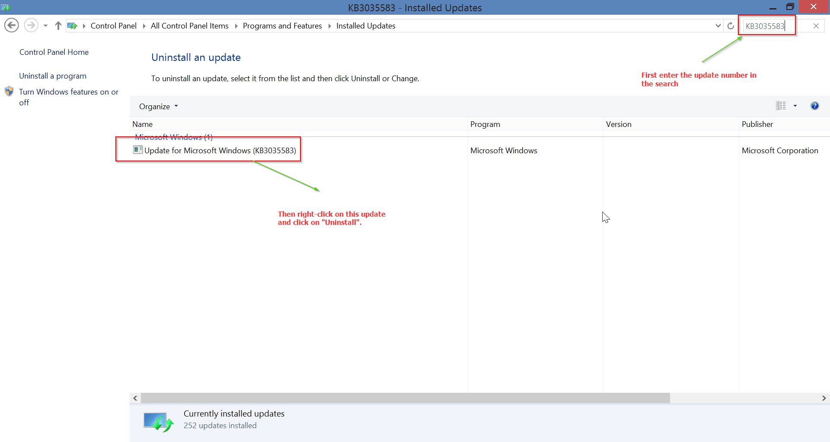
Task: Click Microsoft Corporation publisher cell
Action: (780, 151)
